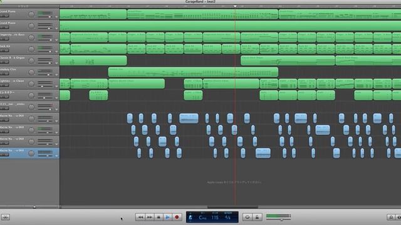
Task: Click the pan knob of the Classic Rock Organ track
Action: click(31, 61)
